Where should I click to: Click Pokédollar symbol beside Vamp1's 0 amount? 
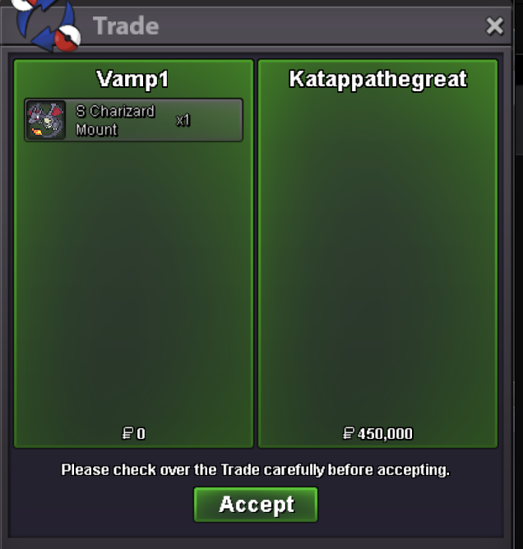click(127, 433)
